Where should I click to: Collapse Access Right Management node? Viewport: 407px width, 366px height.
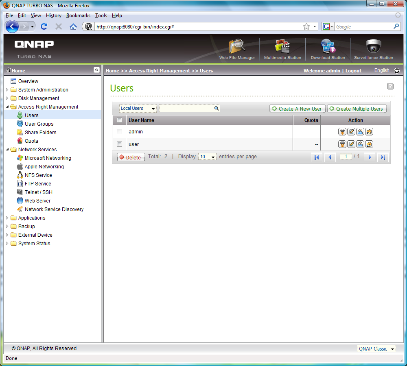click(7, 107)
